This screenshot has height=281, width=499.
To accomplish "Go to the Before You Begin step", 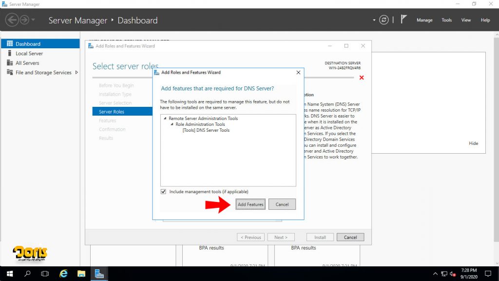I will [116, 85].
